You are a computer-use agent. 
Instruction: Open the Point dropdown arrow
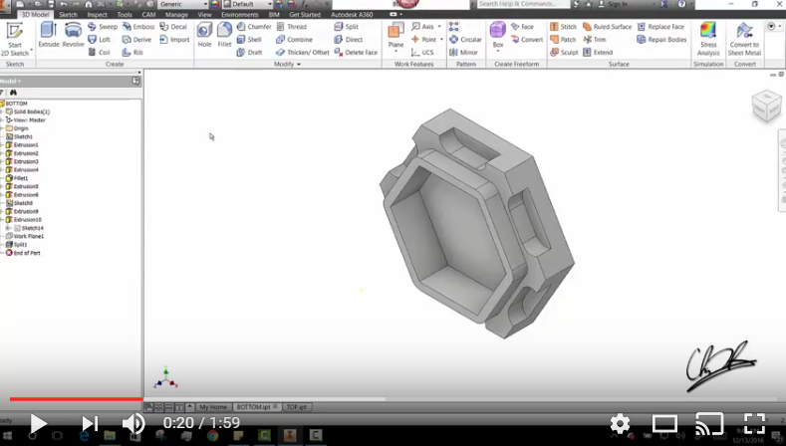[441, 40]
